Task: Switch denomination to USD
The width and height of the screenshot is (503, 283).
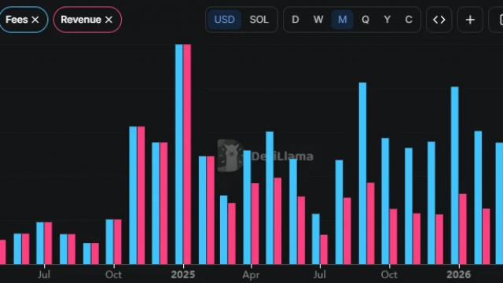Action: tap(225, 20)
